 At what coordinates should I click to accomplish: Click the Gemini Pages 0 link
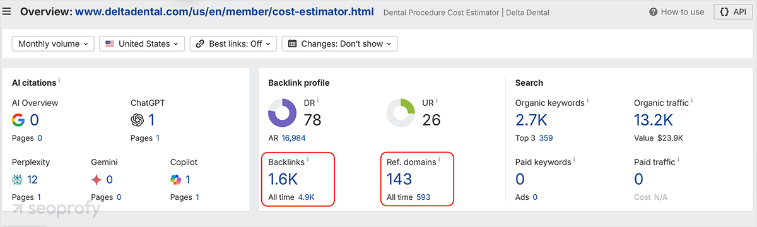(119, 197)
